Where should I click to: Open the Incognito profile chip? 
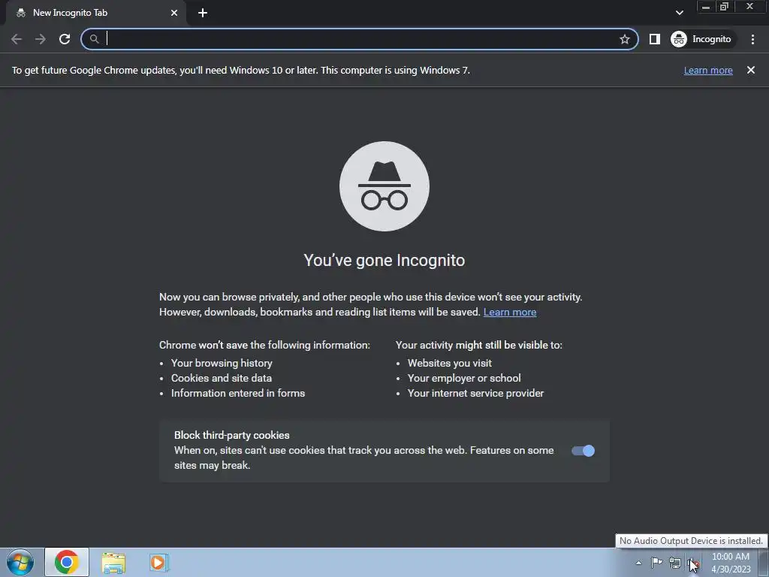[703, 39]
